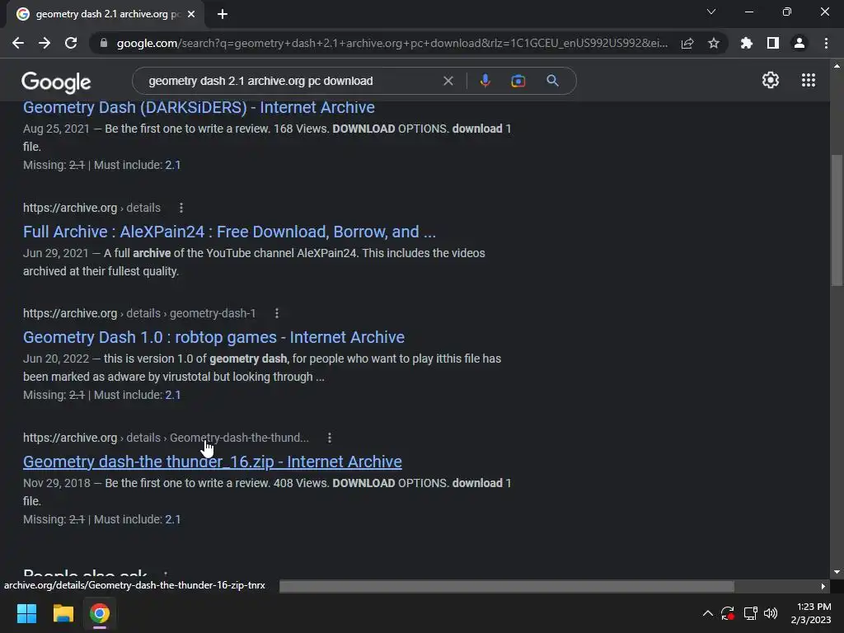Select Chrome in the taskbar
Viewport: 844px width, 633px height.
[x=100, y=613]
